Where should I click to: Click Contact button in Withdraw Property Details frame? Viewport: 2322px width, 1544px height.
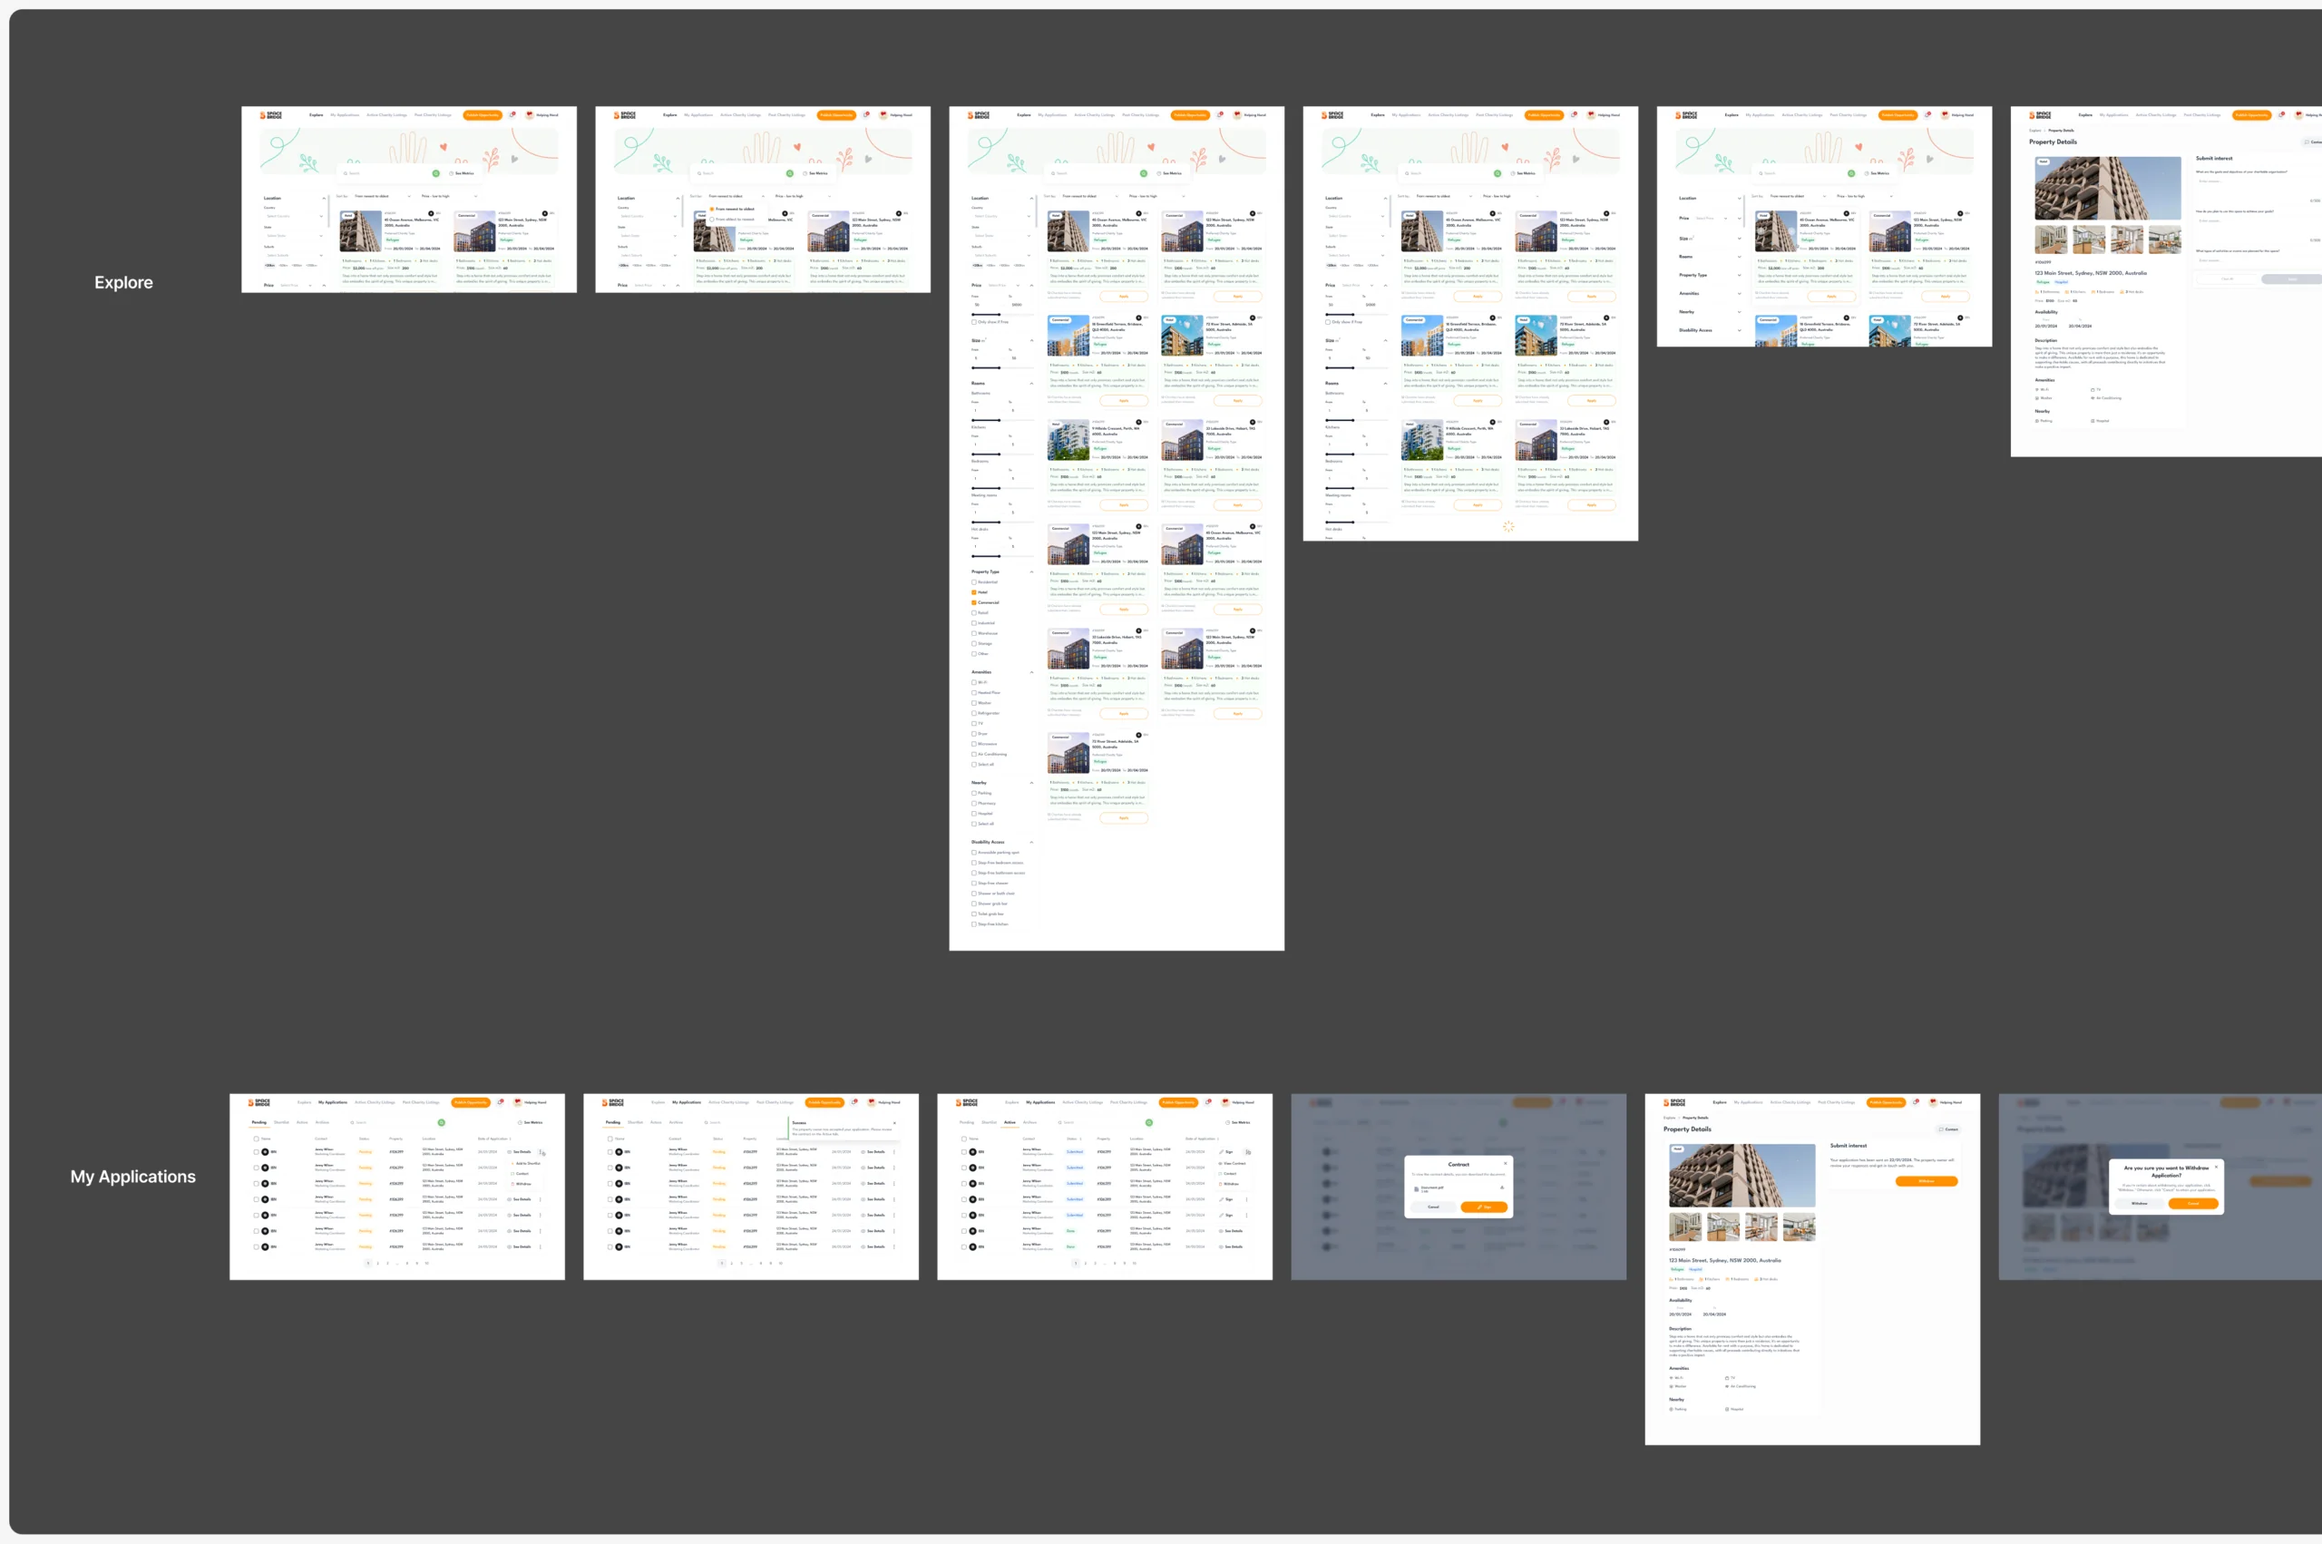tap(1949, 1129)
